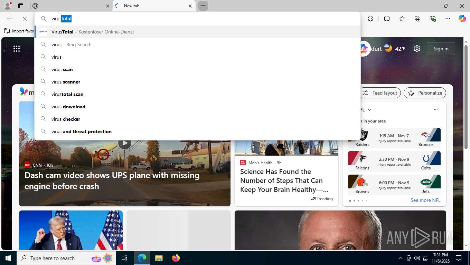Viewport: 470px width, 265px height.
Task: Click the Import favorites bookmark item
Action: (20, 31)
